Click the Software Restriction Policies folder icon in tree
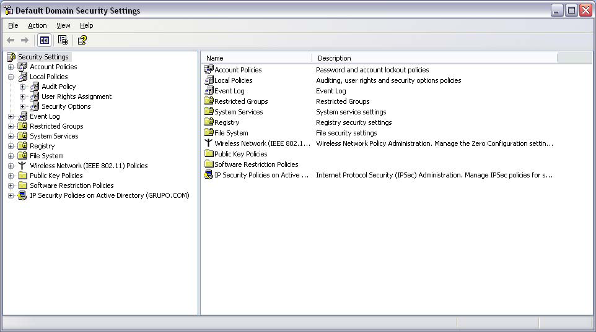Screen dimensions: 596x332 click(x=23, y=185)
